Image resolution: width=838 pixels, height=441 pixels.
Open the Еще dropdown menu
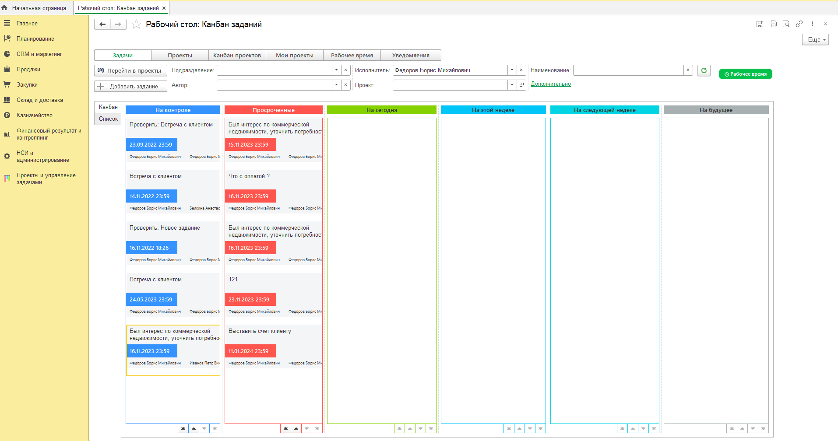click(815, 40)
